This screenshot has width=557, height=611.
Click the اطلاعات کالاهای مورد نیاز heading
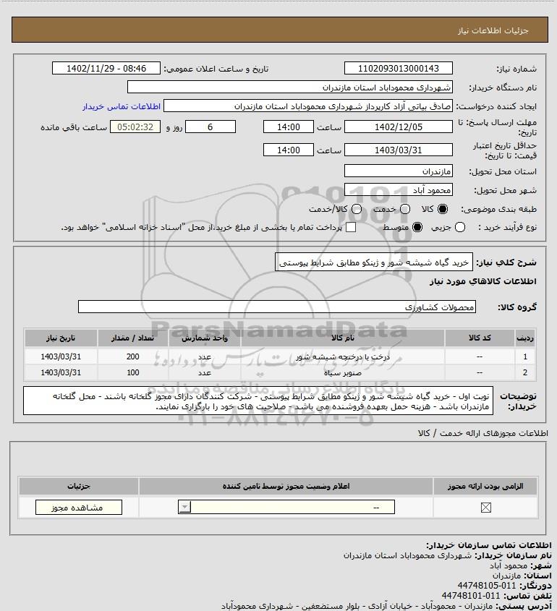pos(483,281)
